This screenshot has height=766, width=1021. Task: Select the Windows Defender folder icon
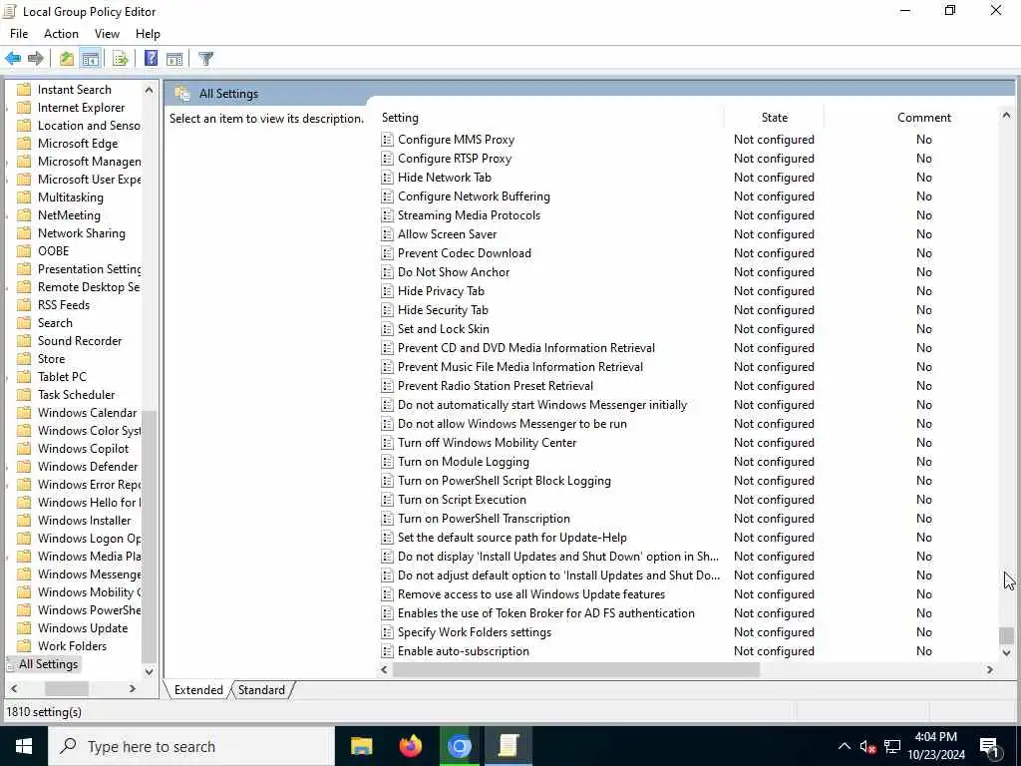[24, 467]
